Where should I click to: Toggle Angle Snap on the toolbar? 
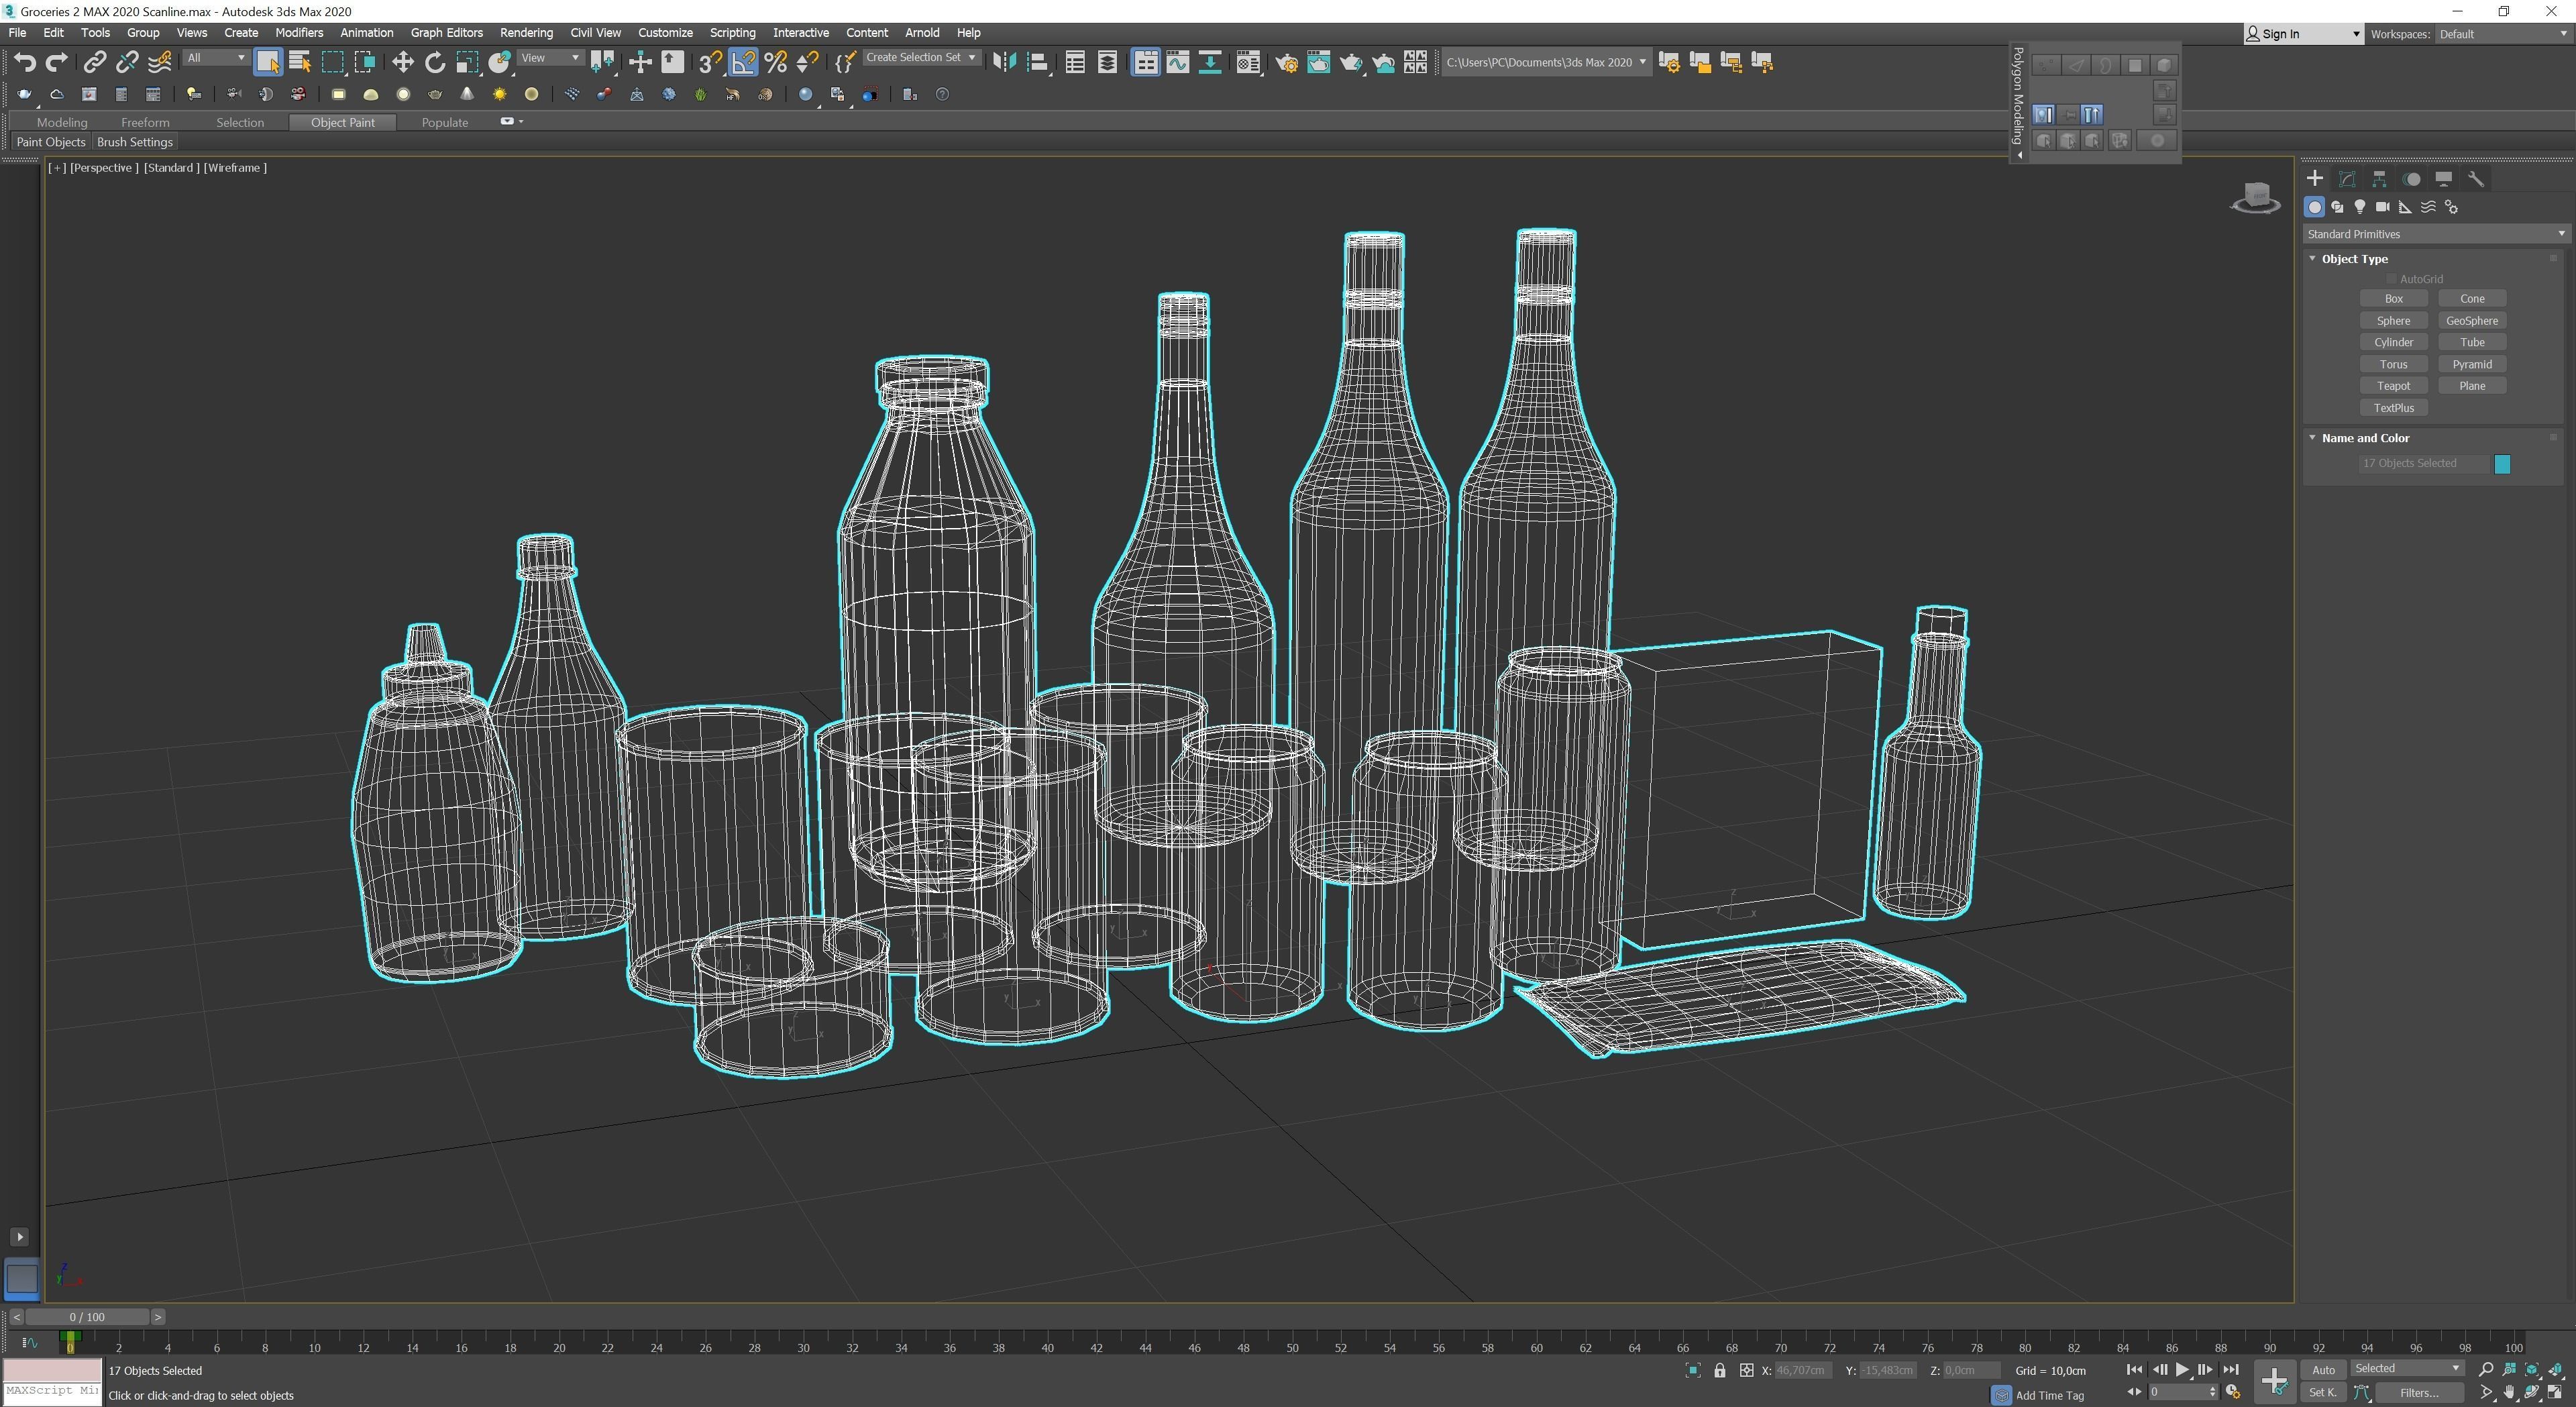tap(743, 63)
